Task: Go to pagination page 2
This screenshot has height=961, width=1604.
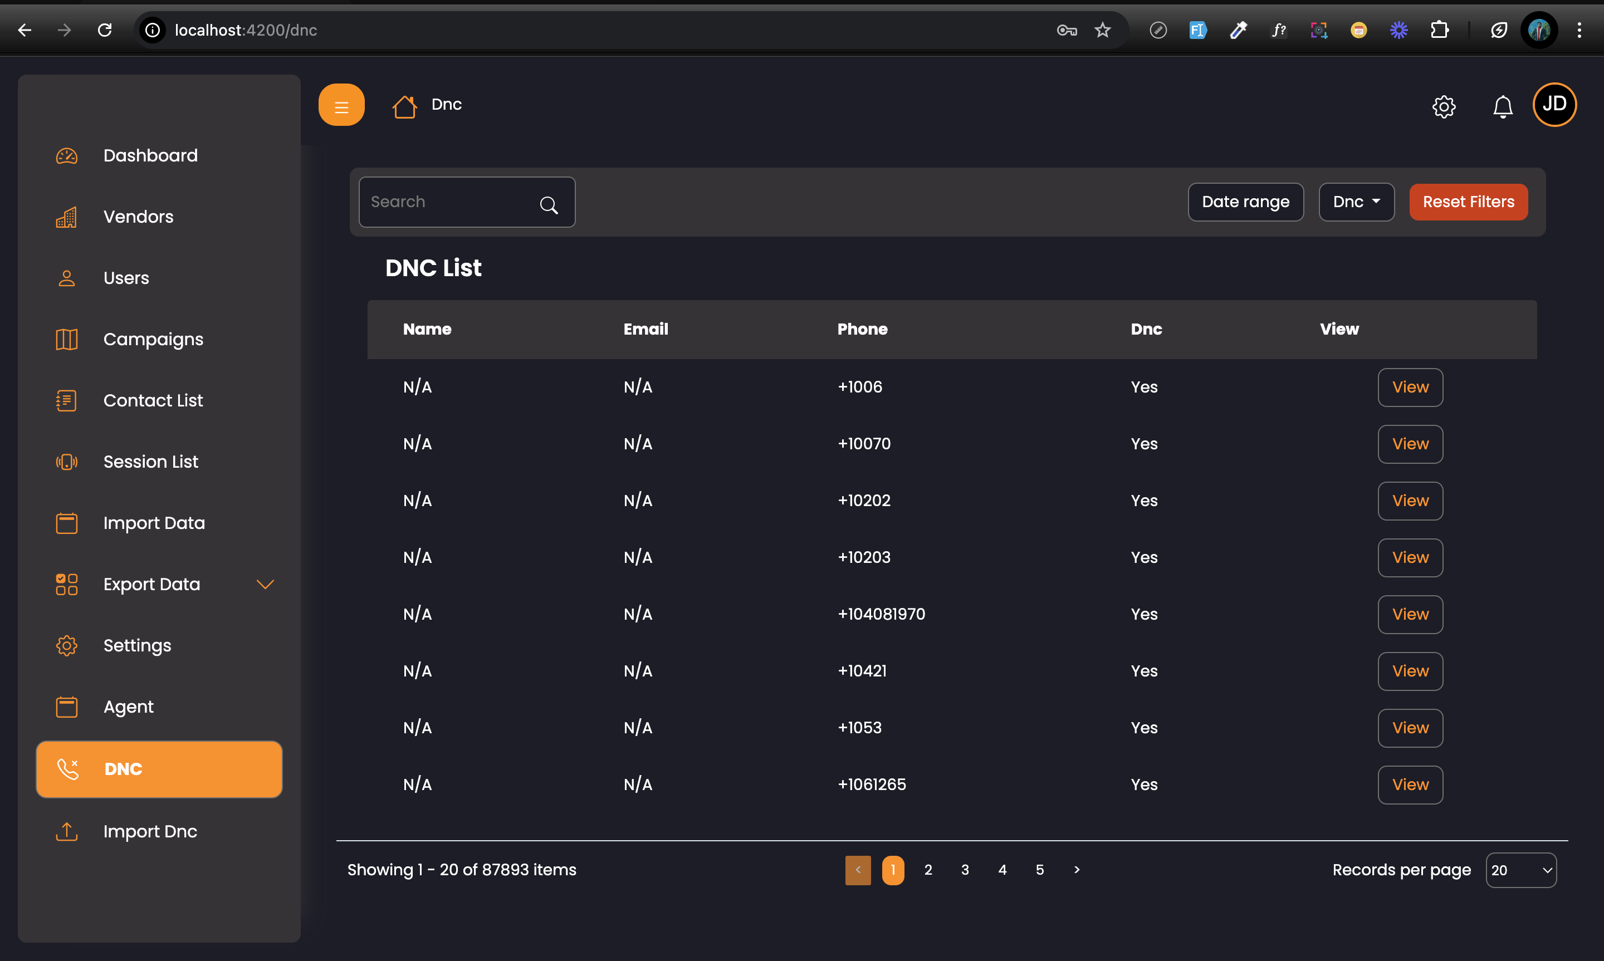Action: pos(928,870)
